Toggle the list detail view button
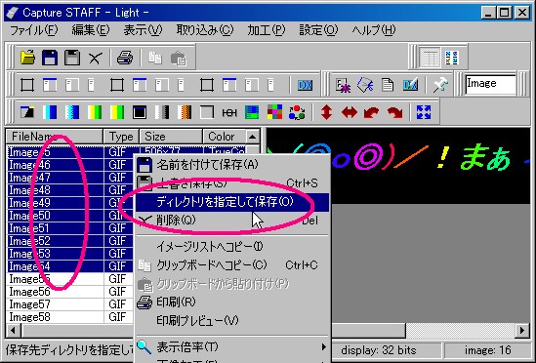Viewport: 536px width, 363px height. 430,58
